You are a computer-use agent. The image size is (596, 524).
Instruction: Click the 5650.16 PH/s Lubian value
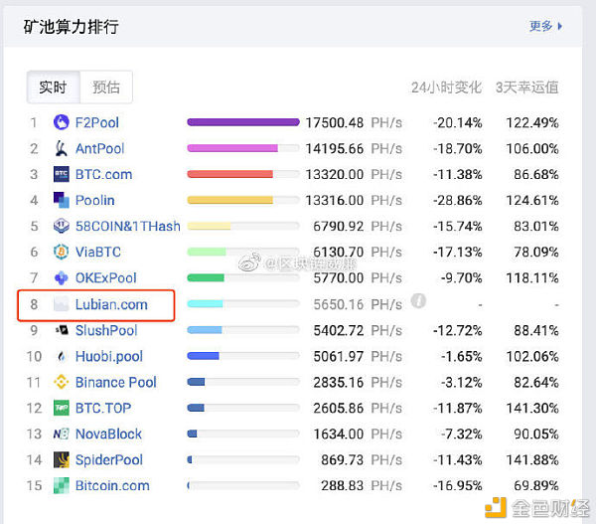coord(358,304)
